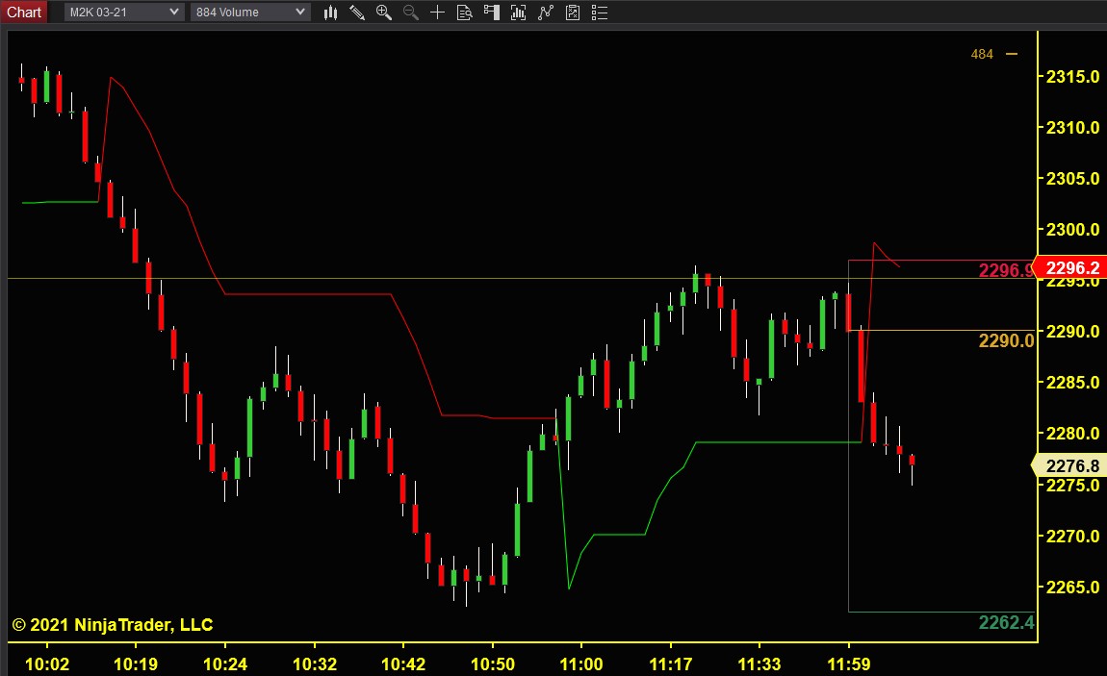Click the 2315.0 price axis label

(x=1072, y=77)
